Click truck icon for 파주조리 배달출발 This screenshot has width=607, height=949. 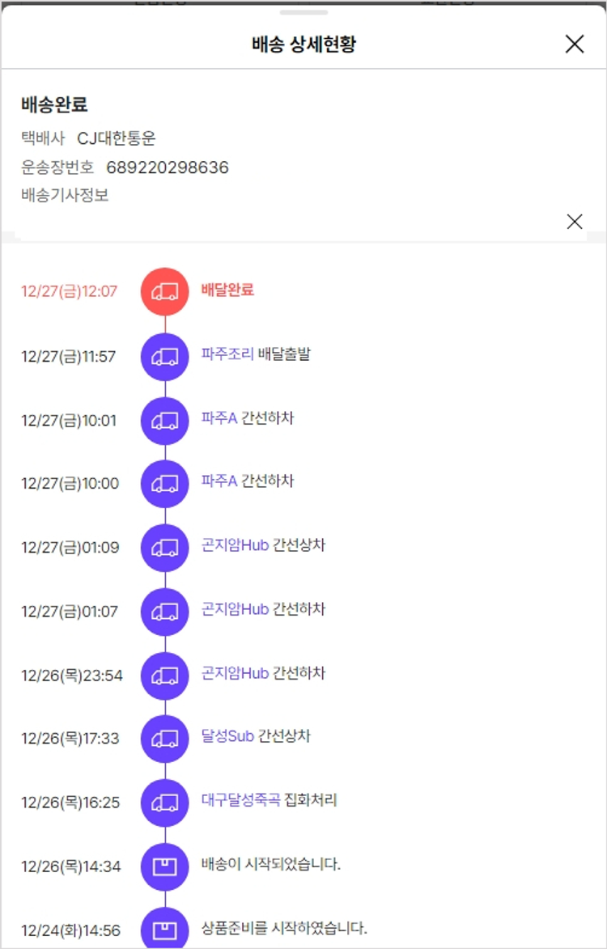pos(165,356)
